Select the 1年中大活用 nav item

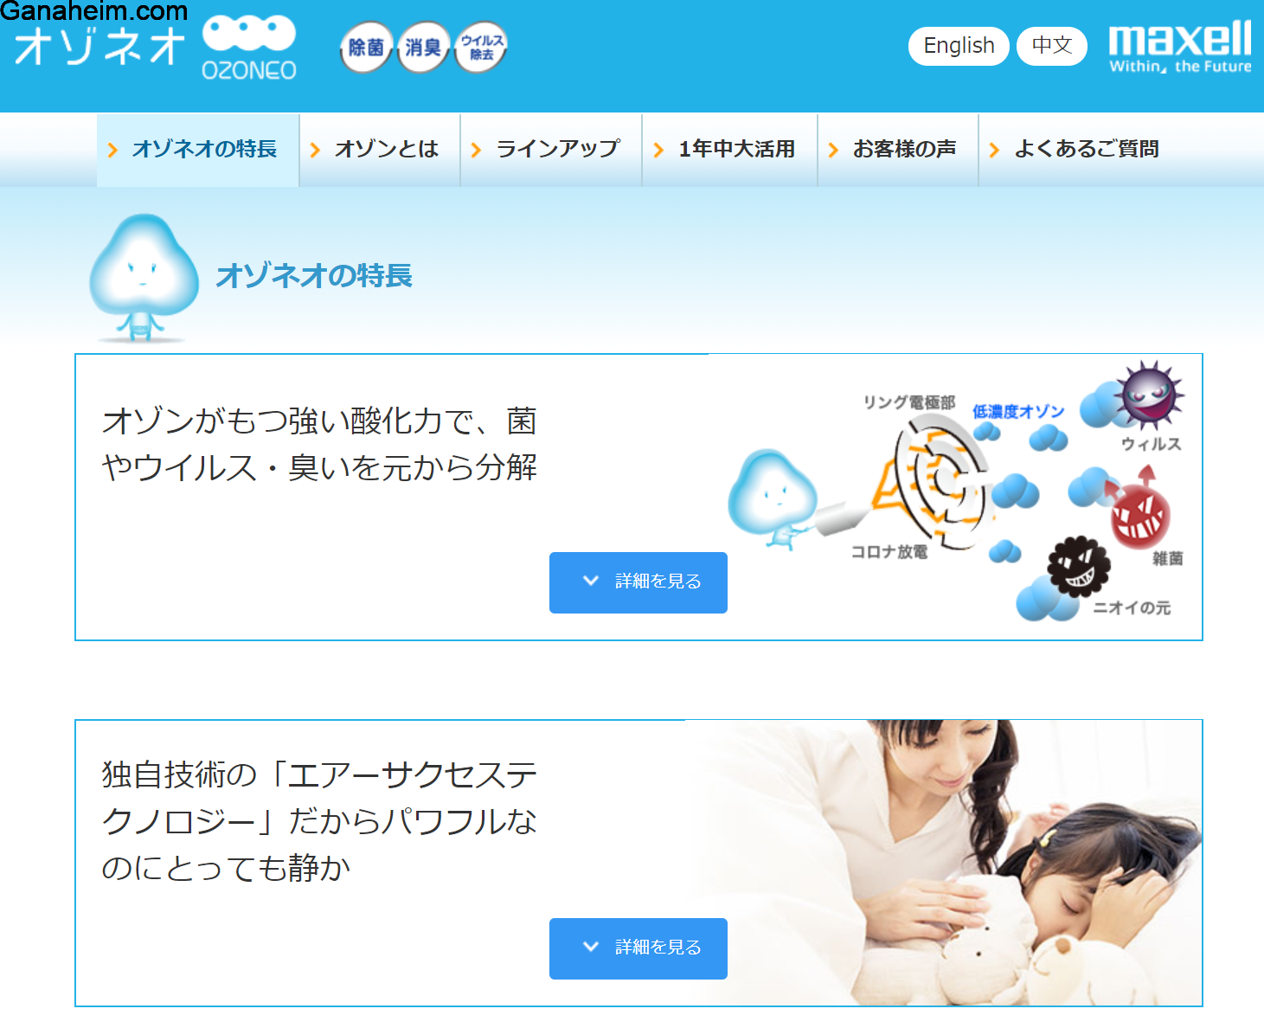point(730,150)
